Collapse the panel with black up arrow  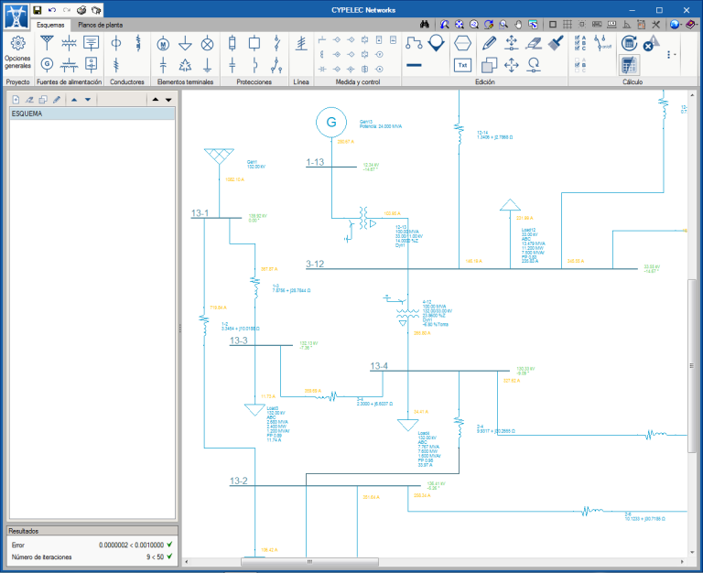coord(154,99)
